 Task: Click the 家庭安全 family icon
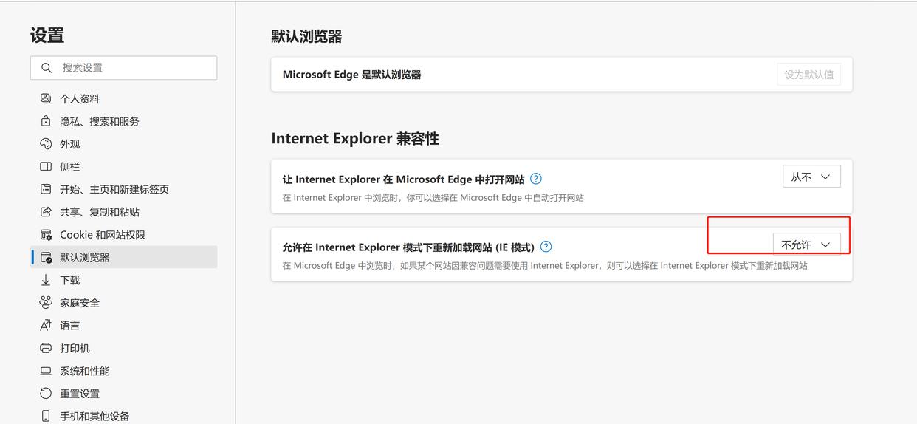coord(46,303)
